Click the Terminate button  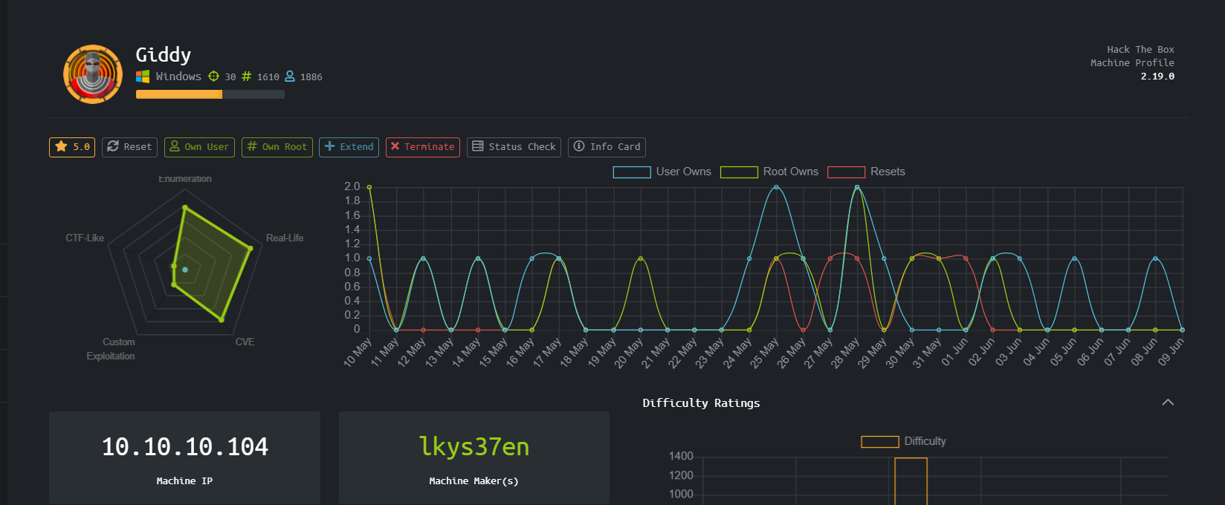(x=422, y=147)
